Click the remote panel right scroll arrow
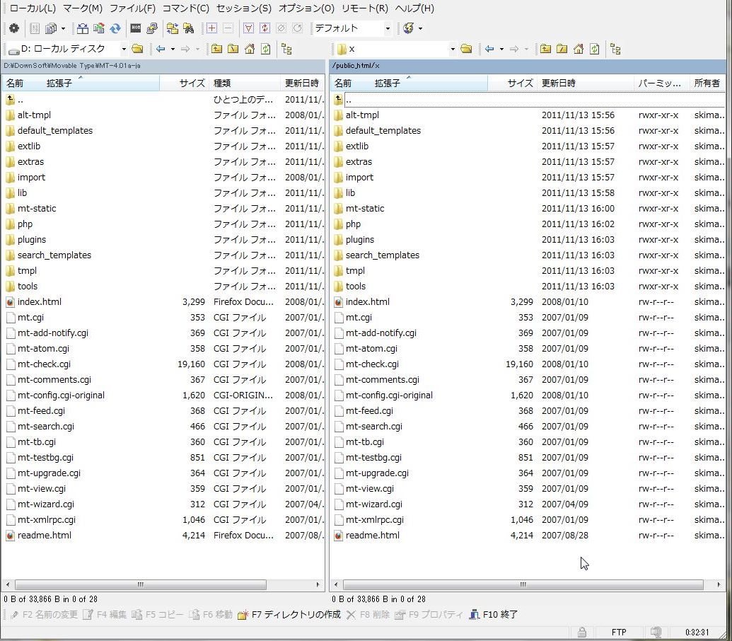Screen dimensions: 732x641 (x=719, y=584)
